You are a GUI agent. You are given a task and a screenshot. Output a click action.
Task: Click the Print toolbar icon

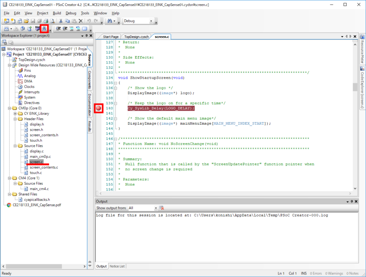click(46, 21)
